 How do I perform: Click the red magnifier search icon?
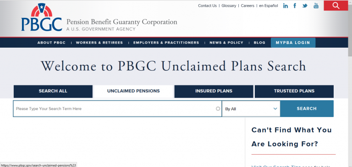(x=336, y=6)
